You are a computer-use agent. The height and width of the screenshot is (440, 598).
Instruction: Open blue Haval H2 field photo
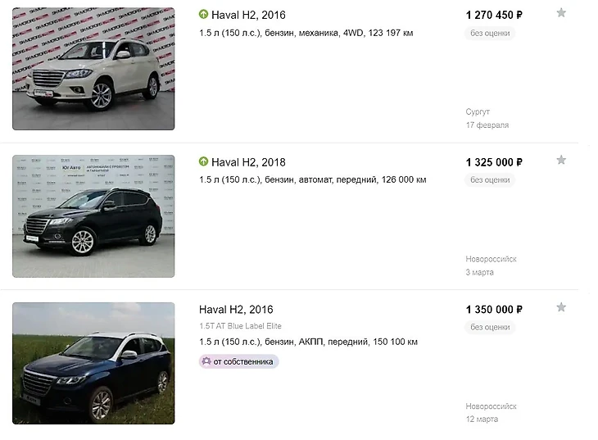click(93, 363)
